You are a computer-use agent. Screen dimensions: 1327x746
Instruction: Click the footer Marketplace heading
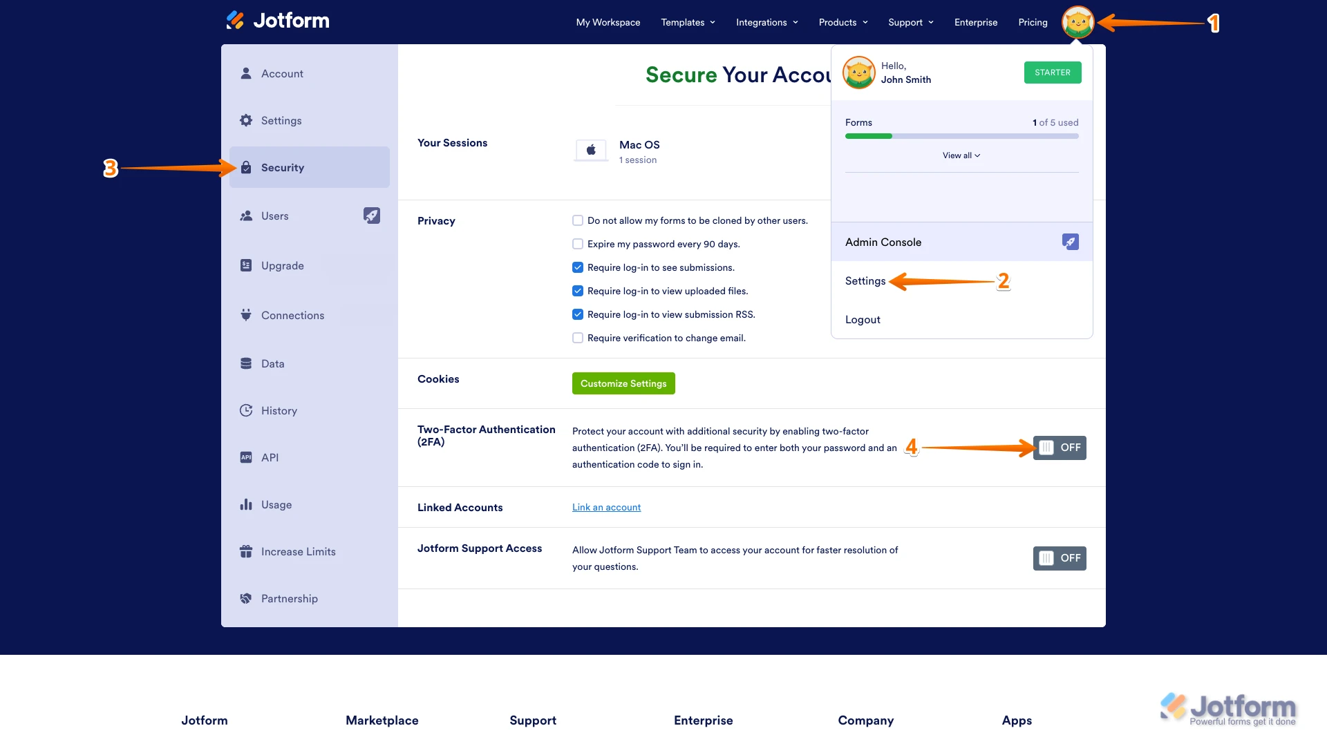tap(382, 720)
